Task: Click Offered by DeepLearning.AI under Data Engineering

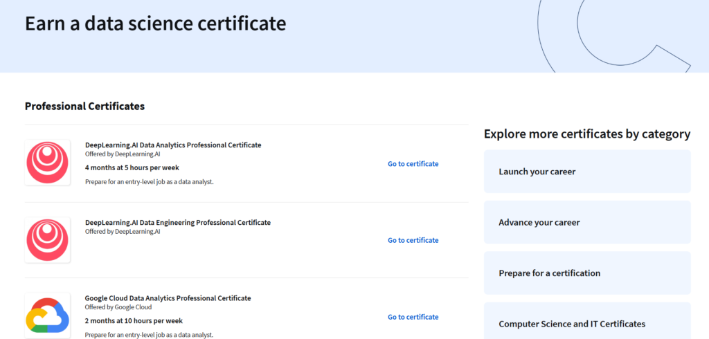Action: [123, 232]
